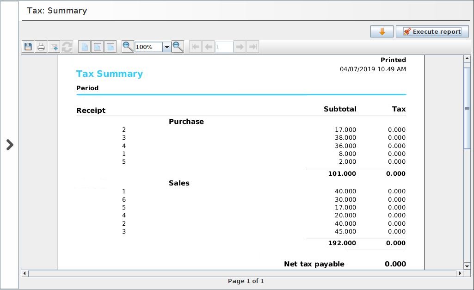
Task: Jump to the first page
Action: coord(195,46)
